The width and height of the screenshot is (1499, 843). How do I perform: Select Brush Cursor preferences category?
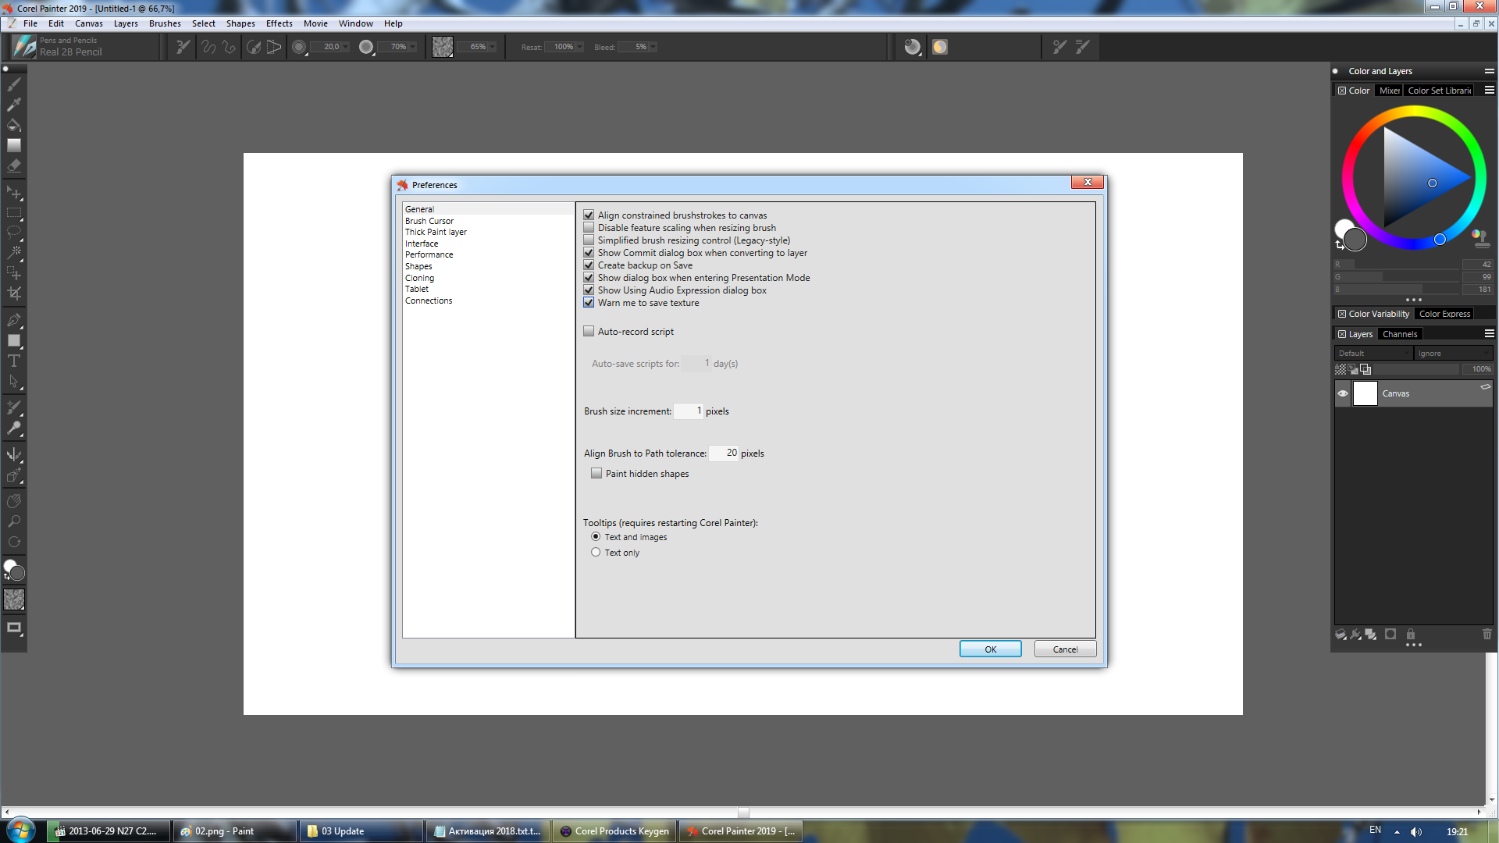point(429,221)
